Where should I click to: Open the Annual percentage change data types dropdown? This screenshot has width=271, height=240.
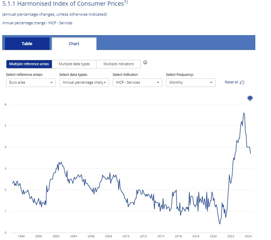click(x=84, y=83)
